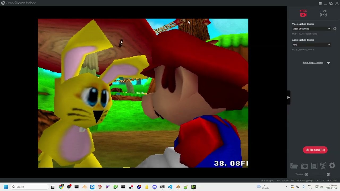Open the Video capture device dropdown
The width and height of the screenshot is (340, 191).
coord(311,29)
